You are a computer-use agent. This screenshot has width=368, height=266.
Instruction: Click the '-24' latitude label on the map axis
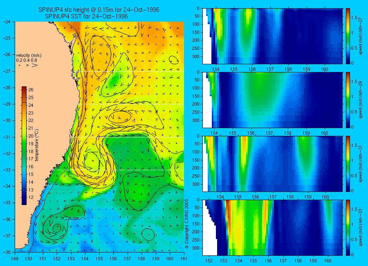point(7,22)
